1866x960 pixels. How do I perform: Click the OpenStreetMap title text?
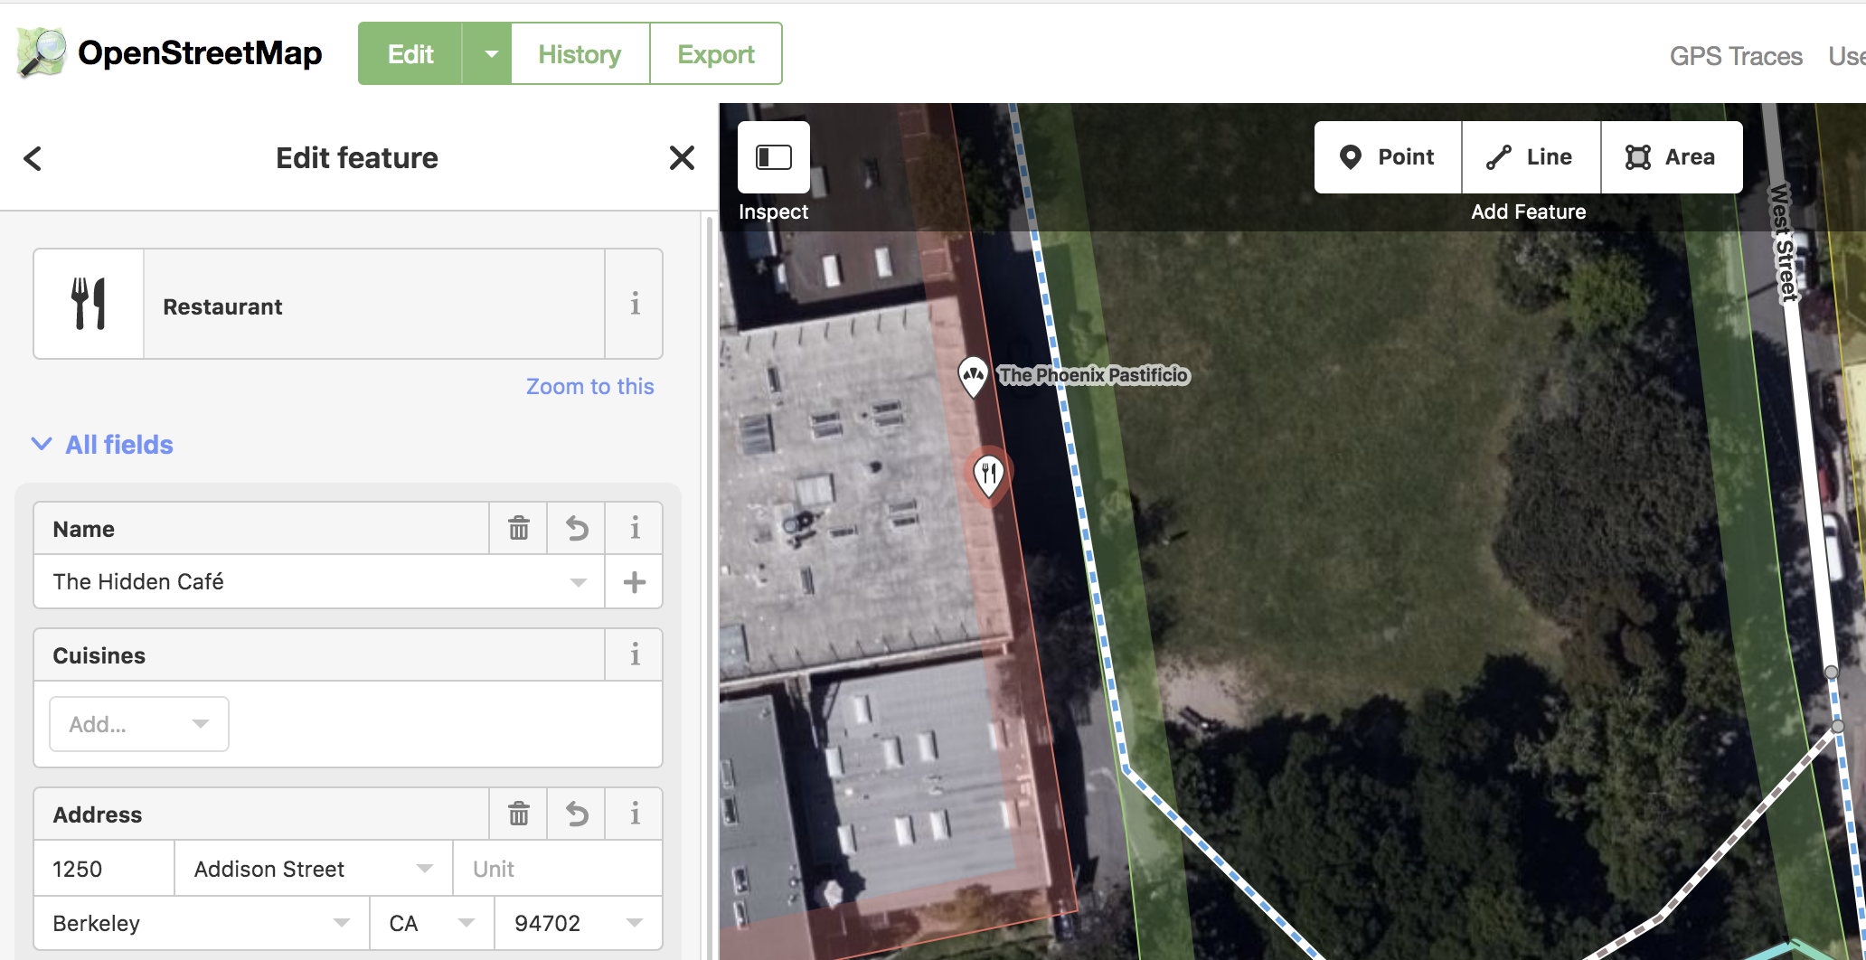200,52
